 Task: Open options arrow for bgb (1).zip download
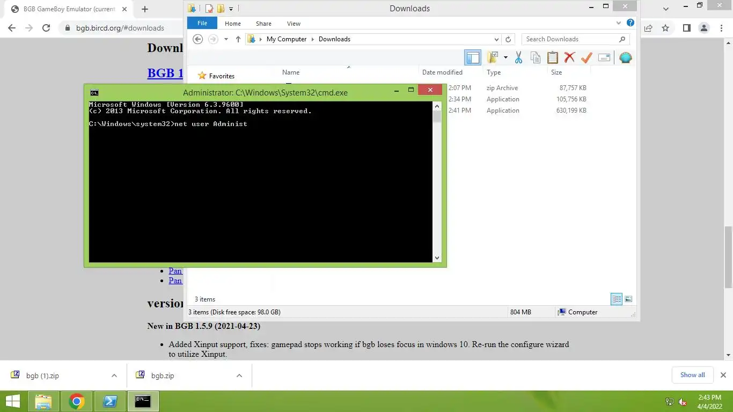coord(114,376)
